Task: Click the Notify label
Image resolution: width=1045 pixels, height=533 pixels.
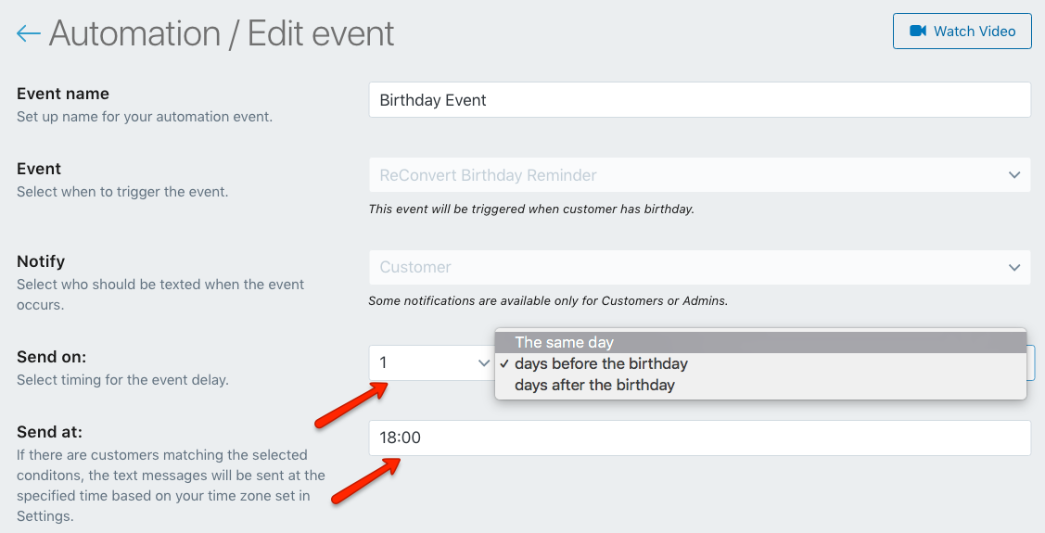Action: click(x=41, y=261)
